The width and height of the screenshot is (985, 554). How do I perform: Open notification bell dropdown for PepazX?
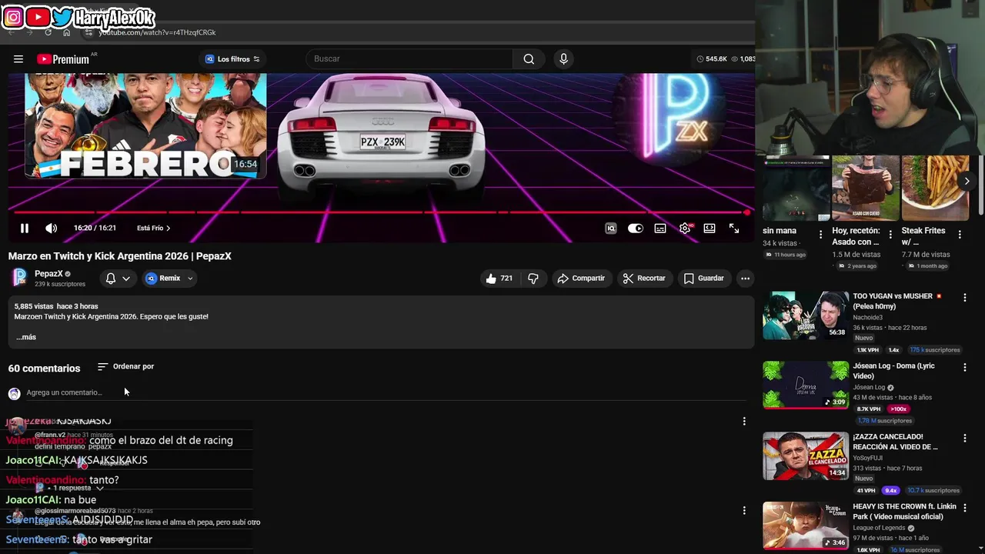tap(119, 279)
